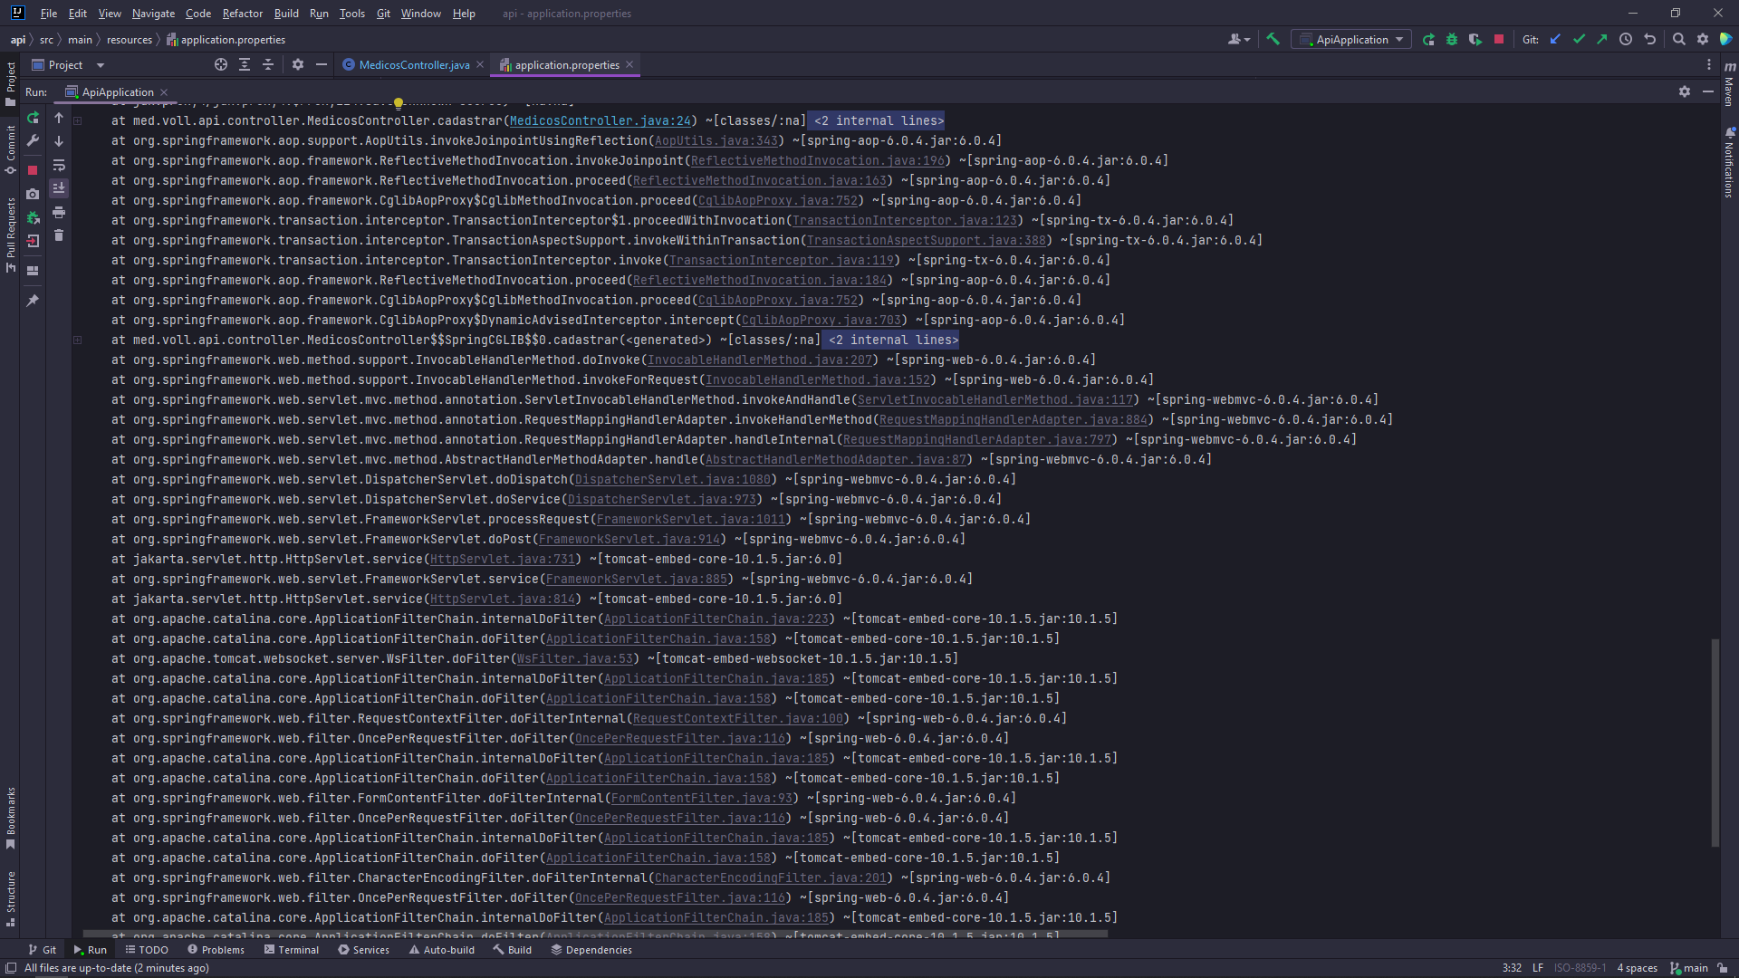Open DispatcherServlet.java:1080 link
Viewport: 1739px width, 978px height.
[672, 479]
